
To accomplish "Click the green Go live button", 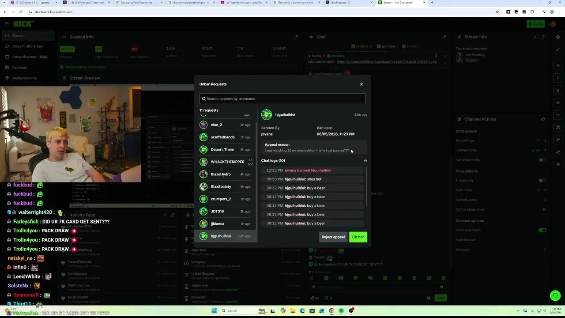I will click(x=535, y=24).
